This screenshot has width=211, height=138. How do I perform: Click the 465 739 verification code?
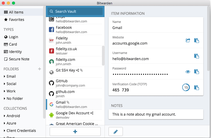click(x=121, y=90)
